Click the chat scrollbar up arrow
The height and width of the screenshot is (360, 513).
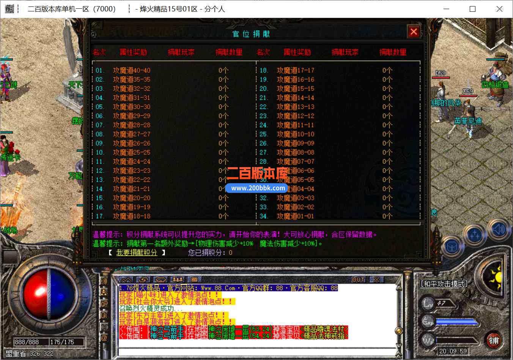pos(398,287)
